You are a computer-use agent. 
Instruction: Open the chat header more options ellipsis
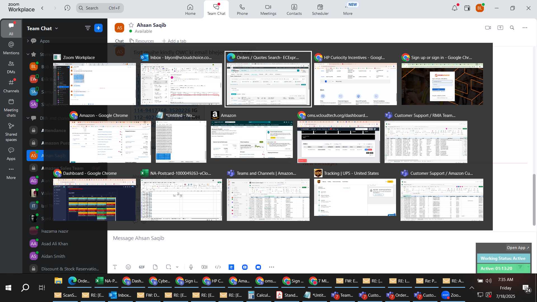(x=525, y=28)
